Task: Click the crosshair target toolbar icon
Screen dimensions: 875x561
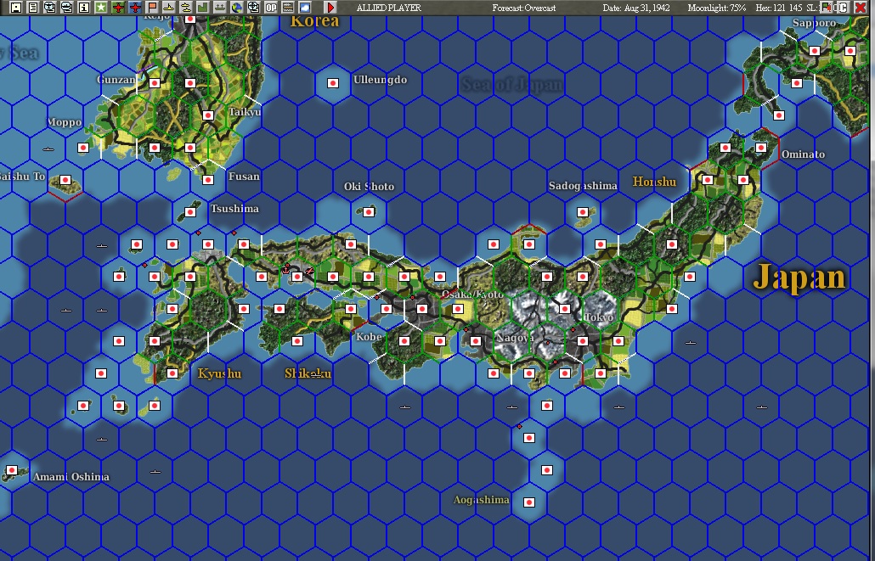Action: coord(254,8)
